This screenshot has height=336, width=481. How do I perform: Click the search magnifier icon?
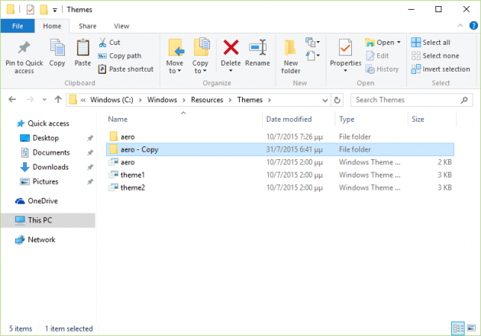[464, 100]
